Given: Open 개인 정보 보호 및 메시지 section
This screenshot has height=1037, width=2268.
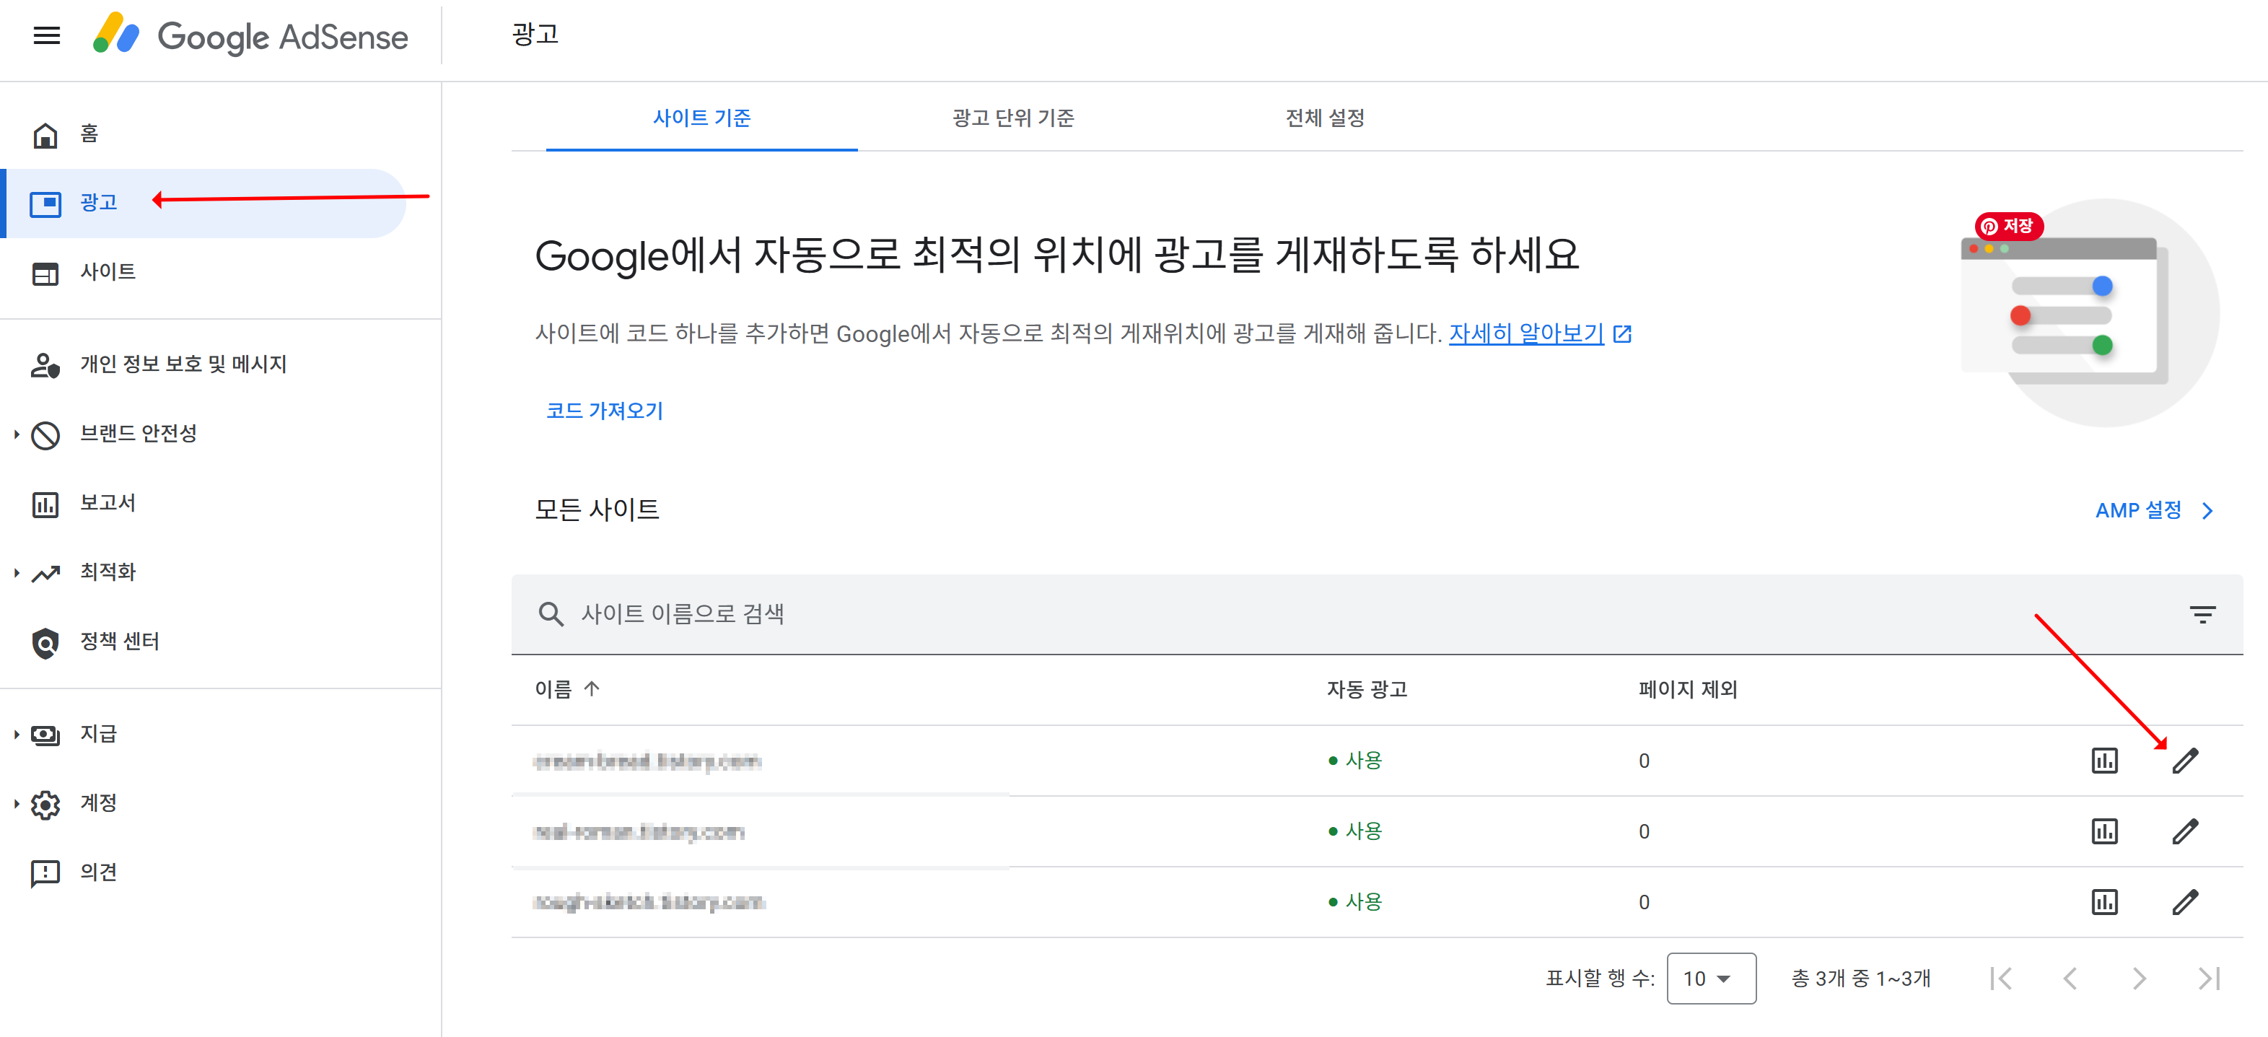Looking at the screenshot, I should tap(45, 364).
